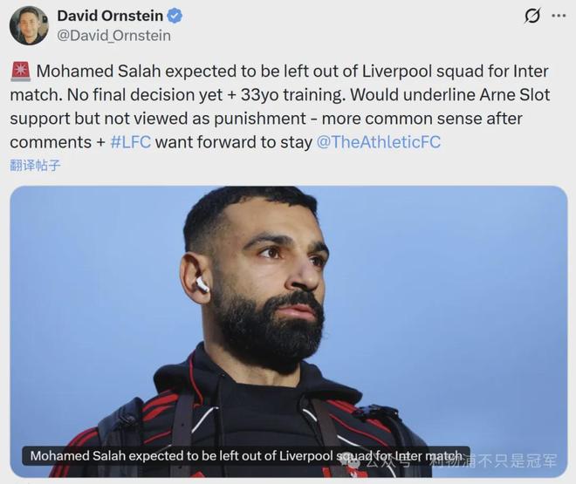576x484 pixels.
Task: Click the red siren emoji
Action: click(x=21, y=72)
